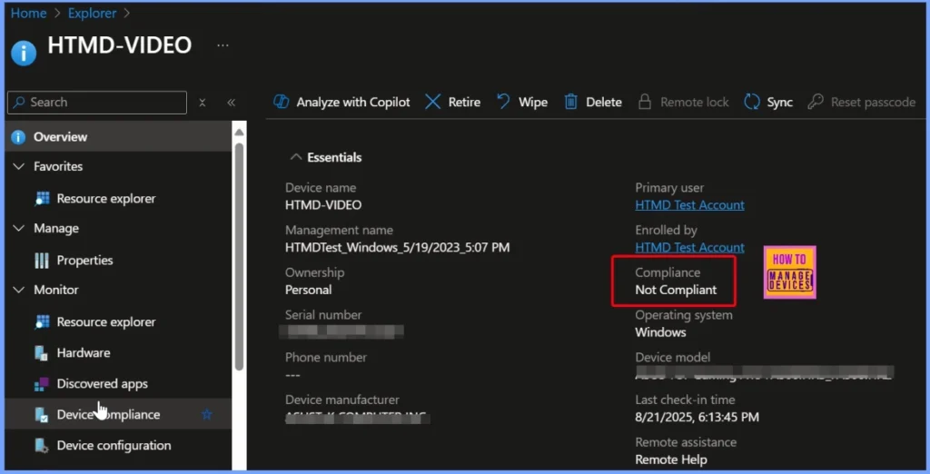
Task: Click the Wipe button label
Action: coord(533,102)
